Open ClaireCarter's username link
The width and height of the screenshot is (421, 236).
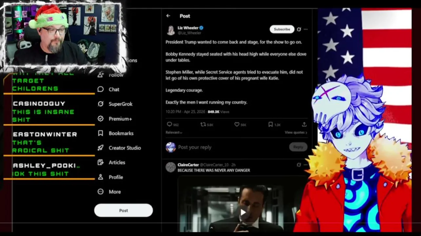coord(188,165)
